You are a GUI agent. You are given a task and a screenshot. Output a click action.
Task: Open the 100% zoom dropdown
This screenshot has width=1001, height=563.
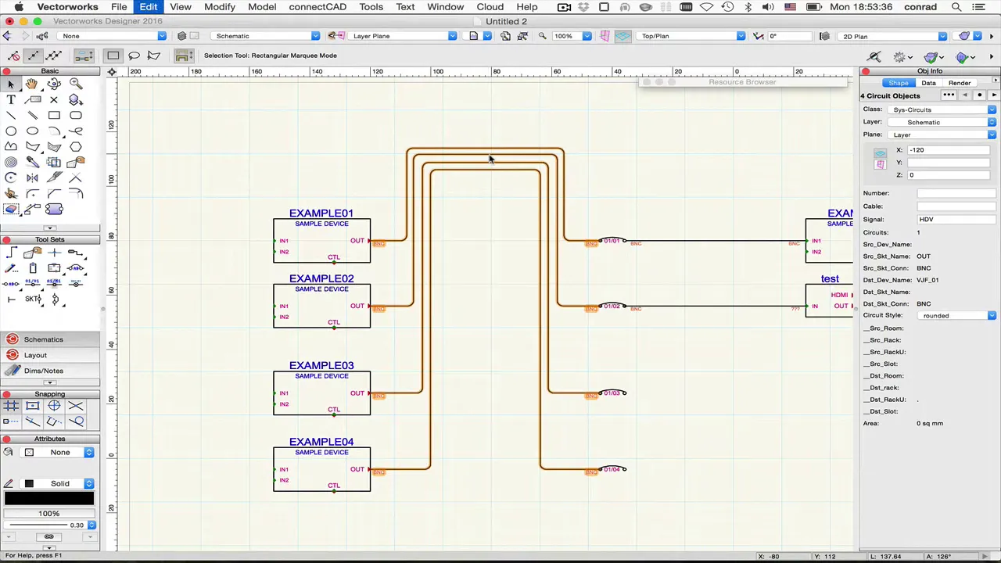572,36
